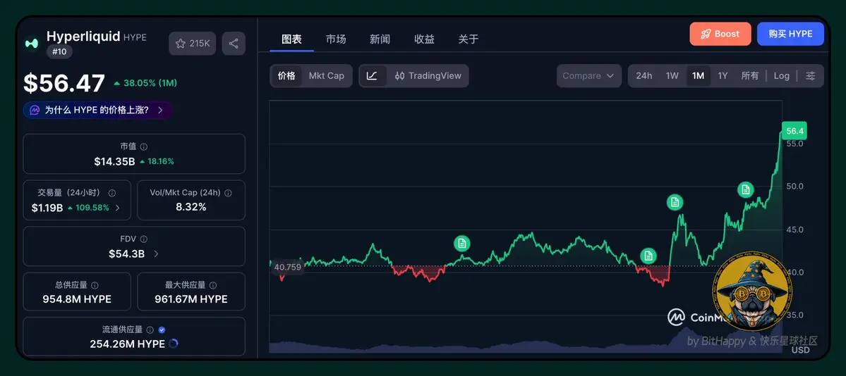Select the Mkt Cap chart mode
Viewport: 846px width, 376px height.
pyautogui.click(x=327, y=76)
